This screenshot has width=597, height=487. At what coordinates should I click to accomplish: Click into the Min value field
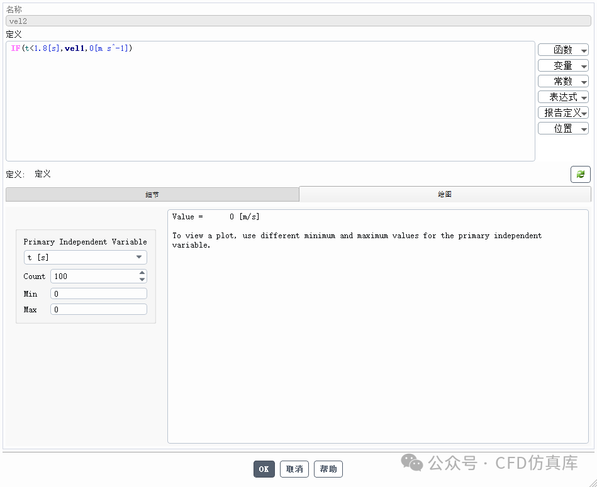click(x=99, y=293)
